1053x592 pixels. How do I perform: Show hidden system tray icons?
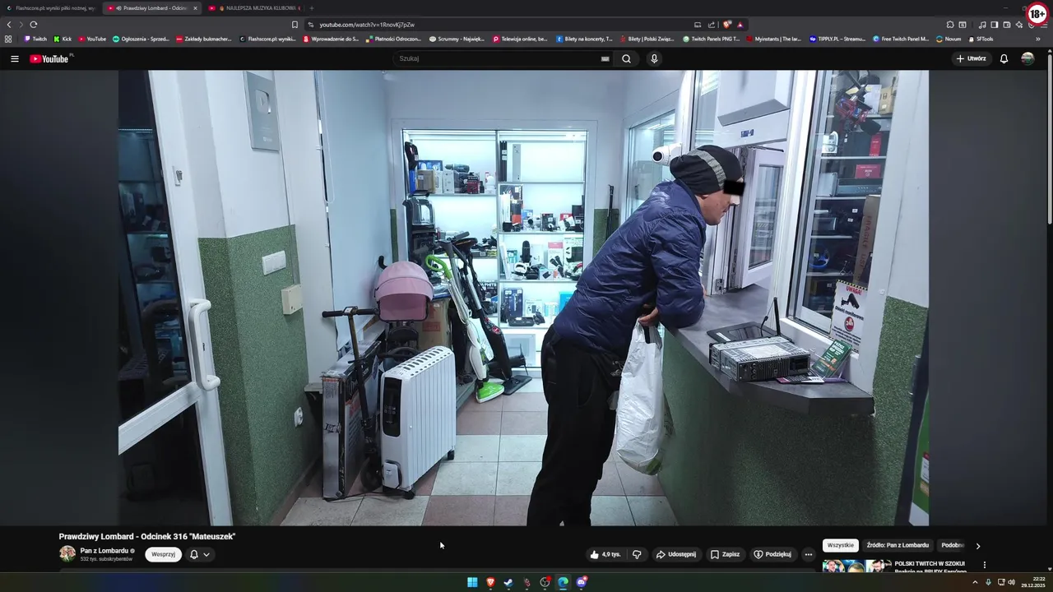tap(976, 582)
